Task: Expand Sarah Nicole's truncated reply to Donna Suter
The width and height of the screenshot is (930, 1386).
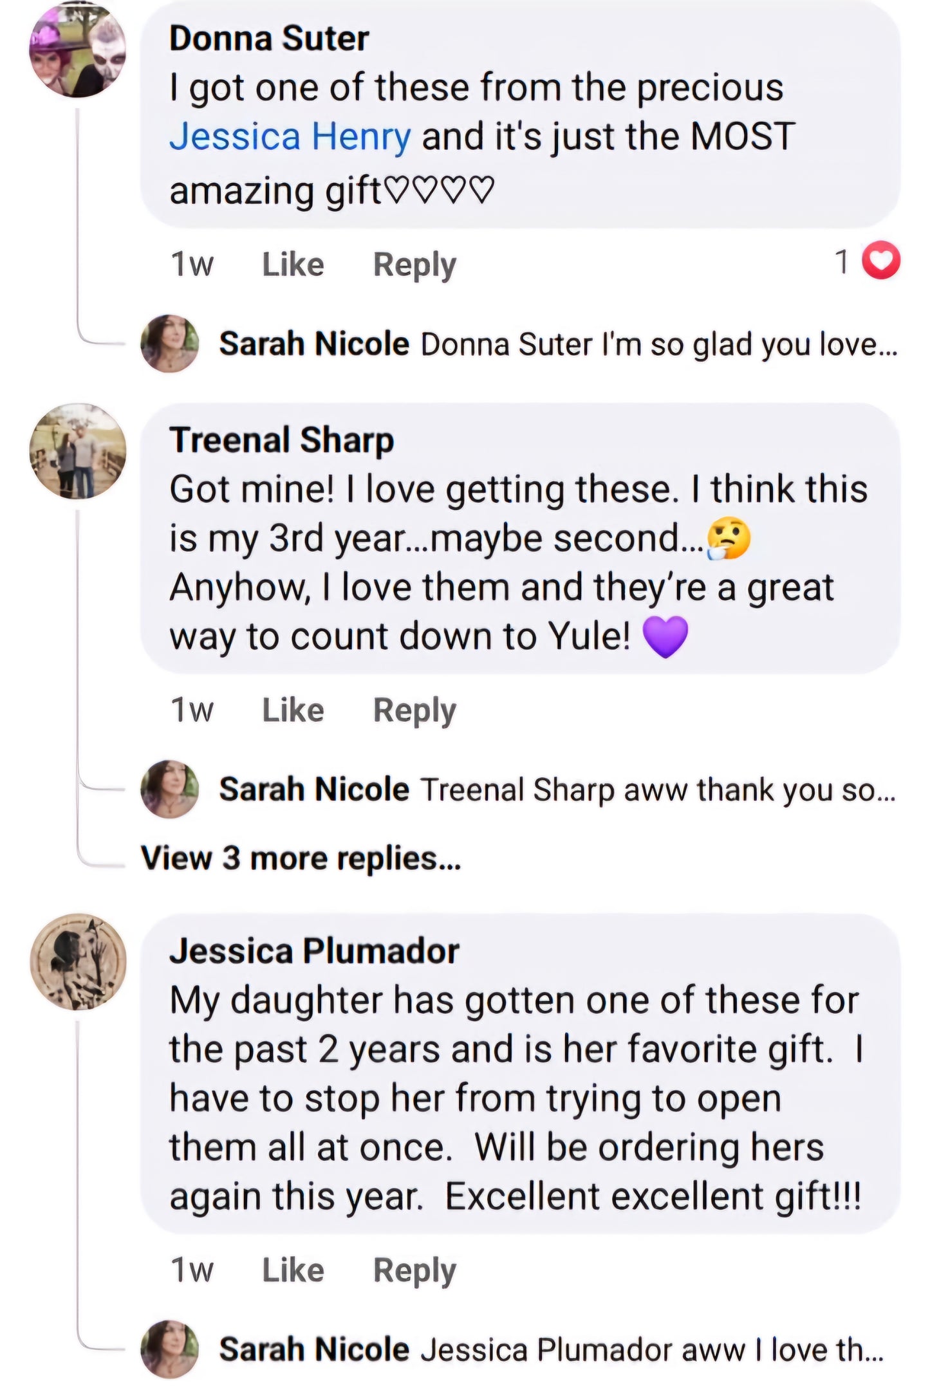Action: [x=658, y=344]
